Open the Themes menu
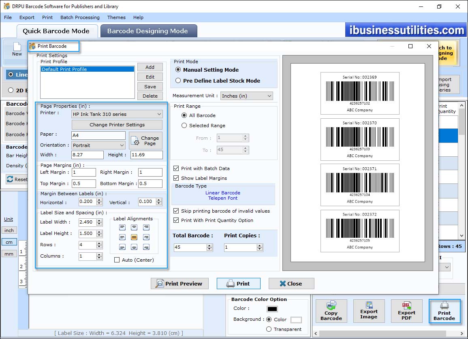Viewport: 468px width, 339px height. coord(116,17)
